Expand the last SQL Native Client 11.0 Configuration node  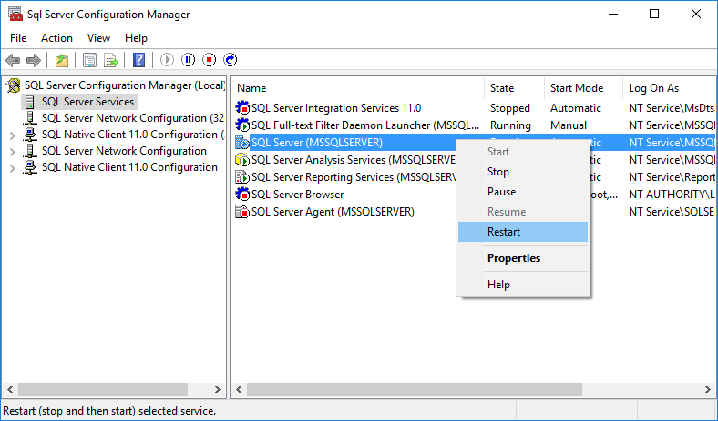click(12, 167)
